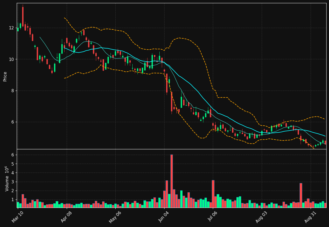This screenshot has width=329, height=227.
Task: Click the volume axis value 1
Action: click(13, 200)
